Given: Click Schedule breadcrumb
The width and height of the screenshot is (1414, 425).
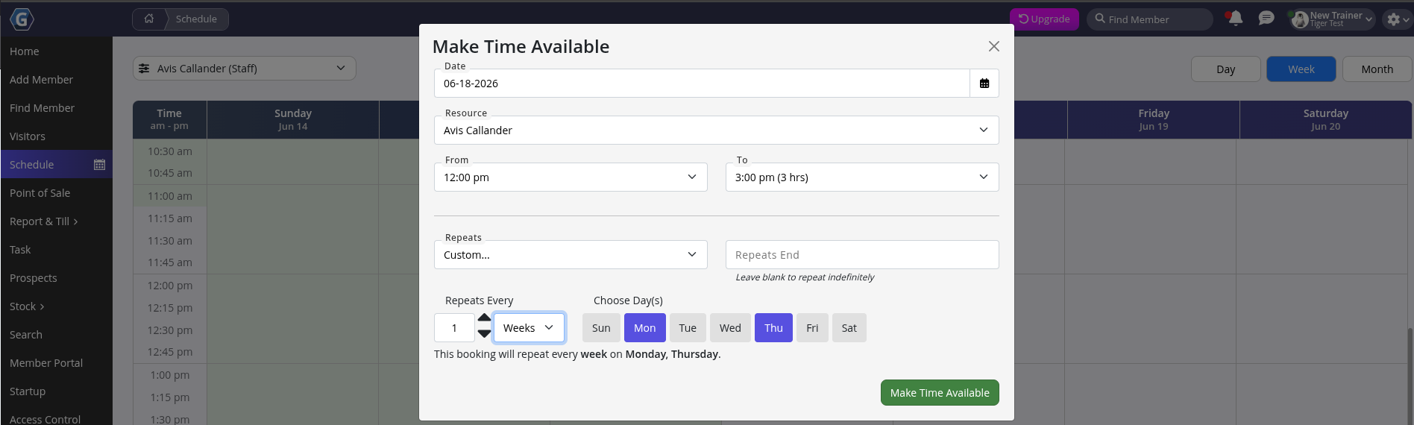Looking at the screenshot, I should (x=196, y=19).
